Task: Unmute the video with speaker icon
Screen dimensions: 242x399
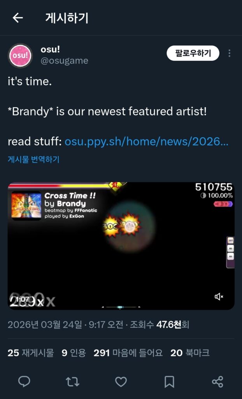Action: pos(219,297)
